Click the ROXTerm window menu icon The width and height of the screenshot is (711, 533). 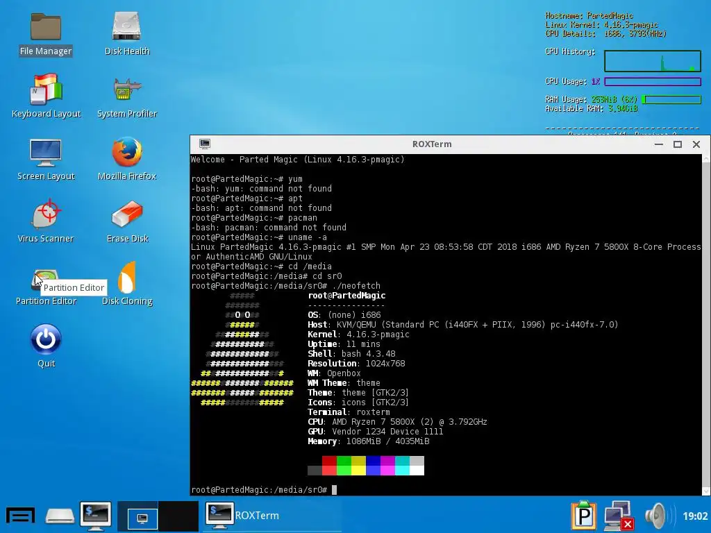click(x=205, y=144)
